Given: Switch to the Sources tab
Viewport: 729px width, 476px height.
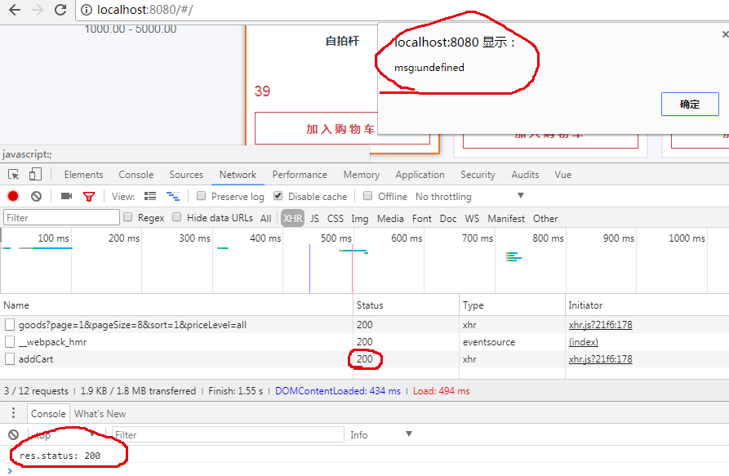Looking at the screenshot, I should coord(186,175).
